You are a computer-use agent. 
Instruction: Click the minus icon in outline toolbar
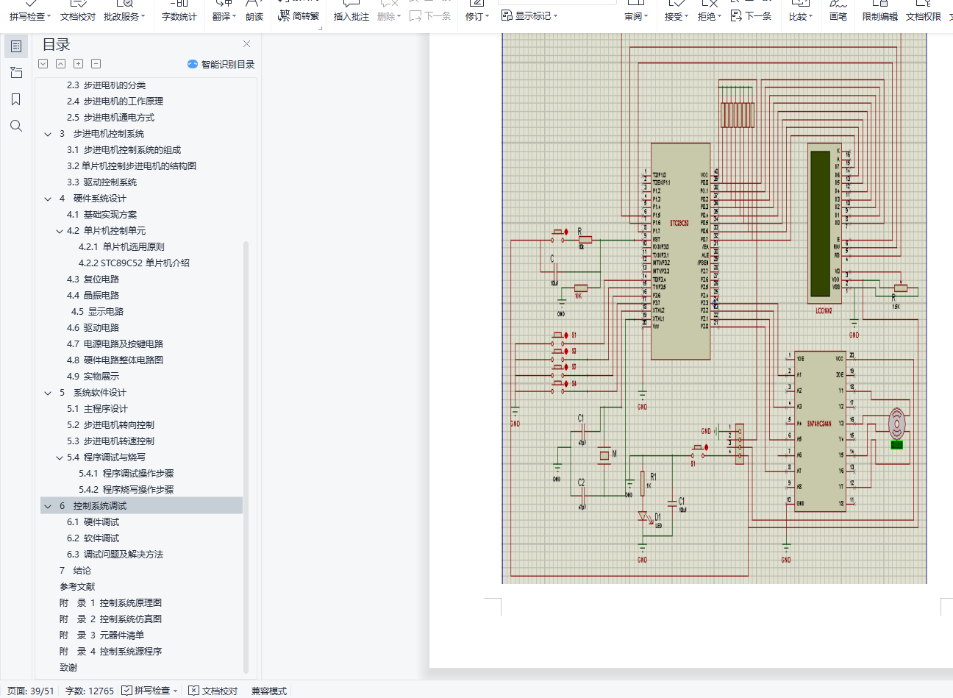[x=96, y=64]
